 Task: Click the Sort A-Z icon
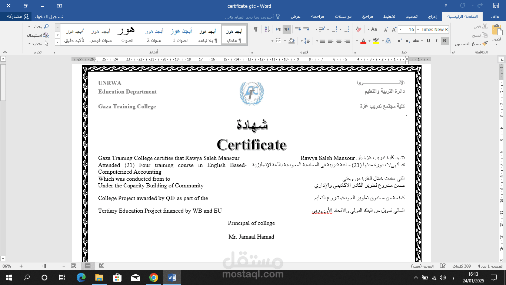(x=267, y=29)
